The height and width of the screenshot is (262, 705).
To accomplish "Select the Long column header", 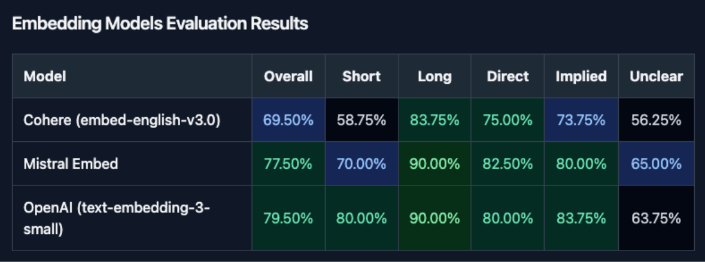I will coord(434,77).
